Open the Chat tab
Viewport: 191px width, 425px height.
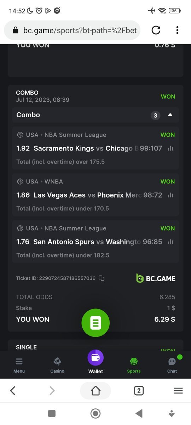(x=172, y=365)
